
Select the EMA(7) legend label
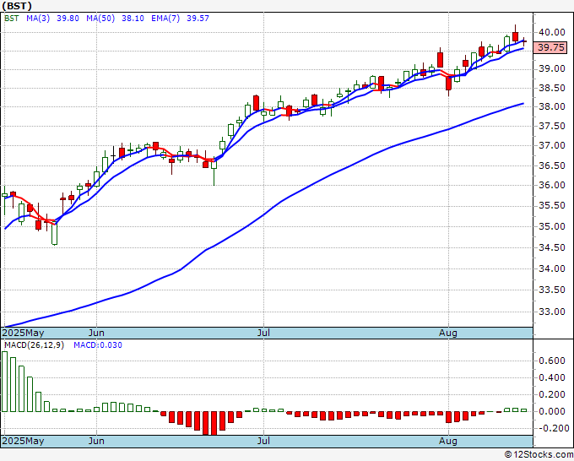click(x=165, y=19)
